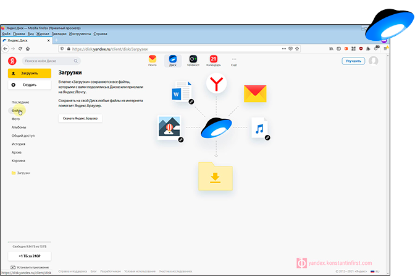Open the Почта mail service icon
Image resolution: width=415 pixels, height=276 pixels.
pos(153,61)
